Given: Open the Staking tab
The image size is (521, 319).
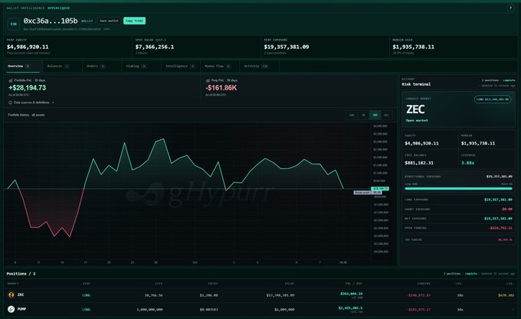Looking at the screenshot, I should pos(141,67).
